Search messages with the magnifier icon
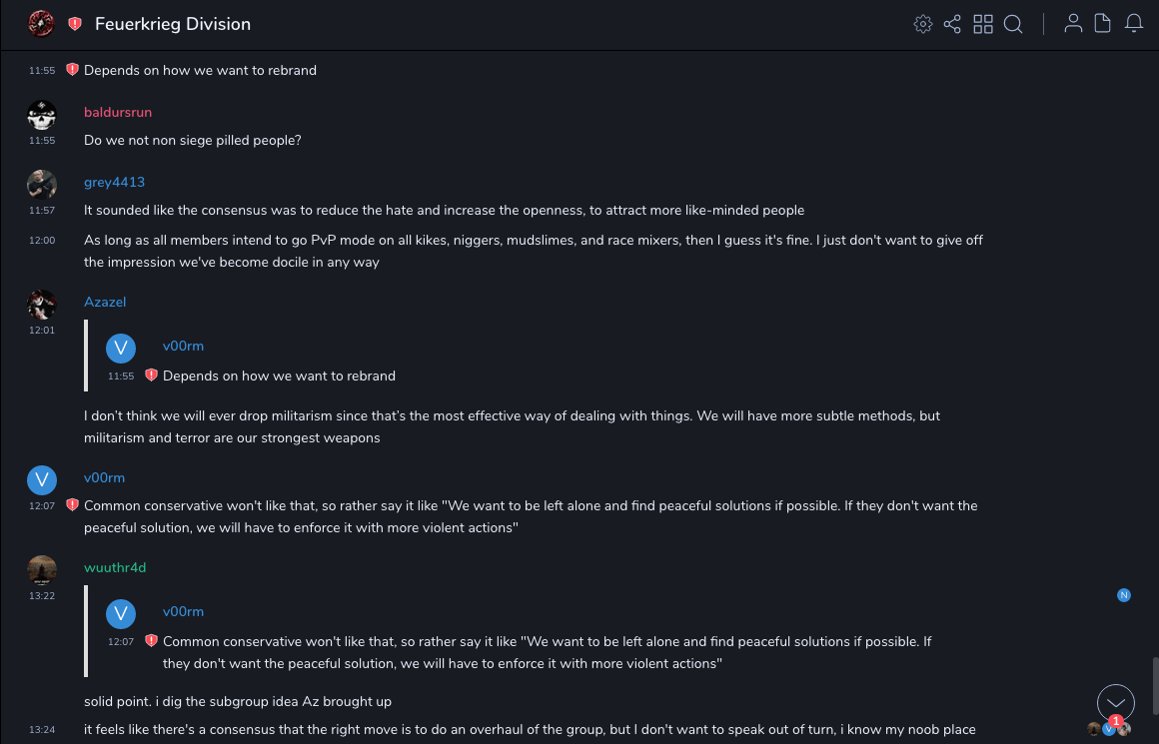This screenshot has height=744, width=1159. pyautogui.click(x=1013, y=24)
